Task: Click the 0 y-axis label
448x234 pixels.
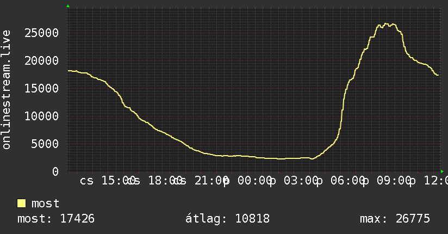Action: [55, 171]
